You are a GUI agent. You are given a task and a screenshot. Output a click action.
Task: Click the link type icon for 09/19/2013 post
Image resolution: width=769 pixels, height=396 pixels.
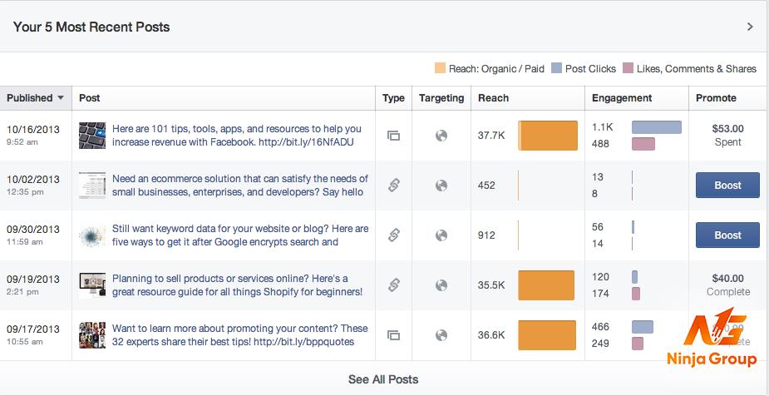pyautogui.click(x=393, y=285)
